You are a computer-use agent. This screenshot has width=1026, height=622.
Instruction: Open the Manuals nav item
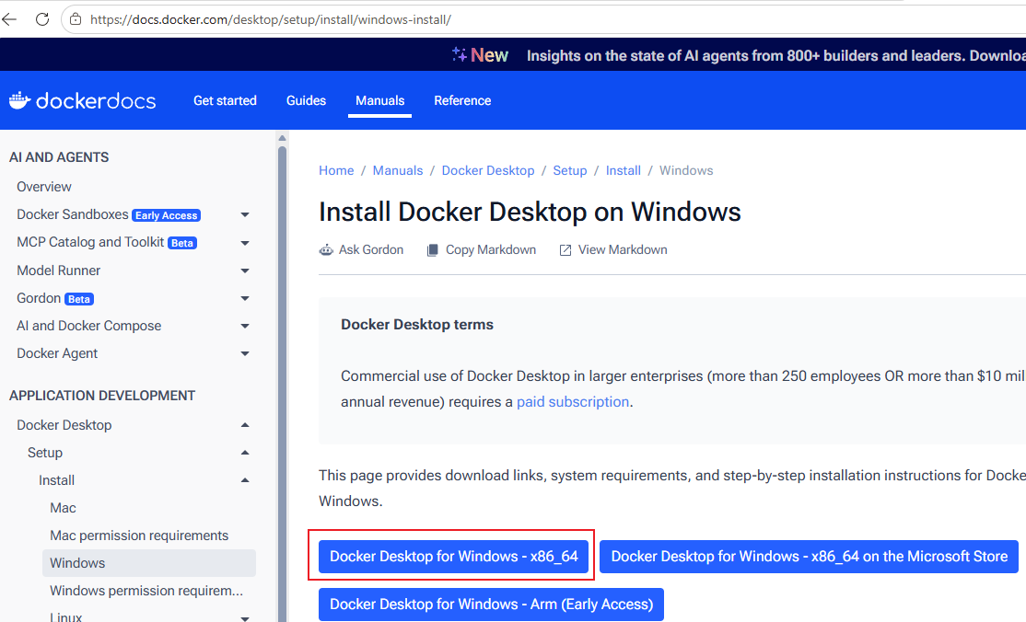(x=380, y=100)
